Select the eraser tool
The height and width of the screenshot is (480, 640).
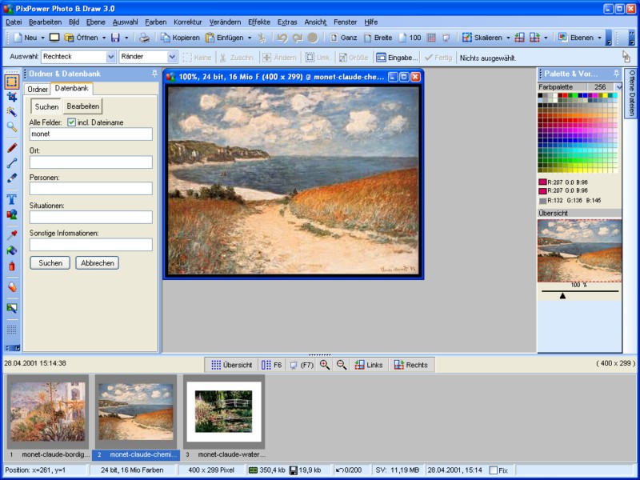pyautogui.click(x=12, y=287)
